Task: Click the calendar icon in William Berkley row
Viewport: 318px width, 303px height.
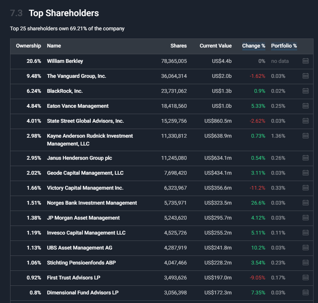Action: (x=305, y=61)
